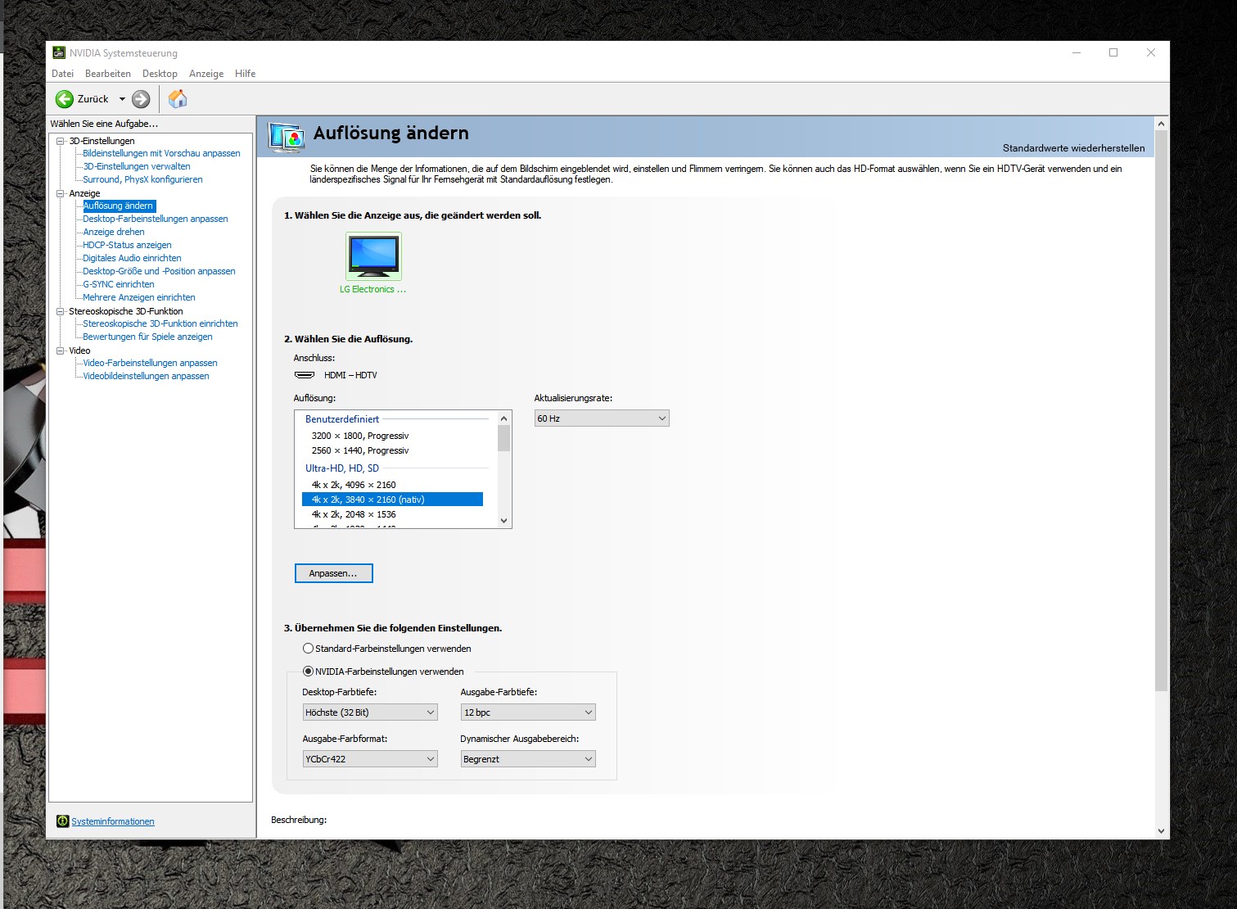Open the Hilfe menu
The width and height of the screenshot is (1237, 909).
245,74
